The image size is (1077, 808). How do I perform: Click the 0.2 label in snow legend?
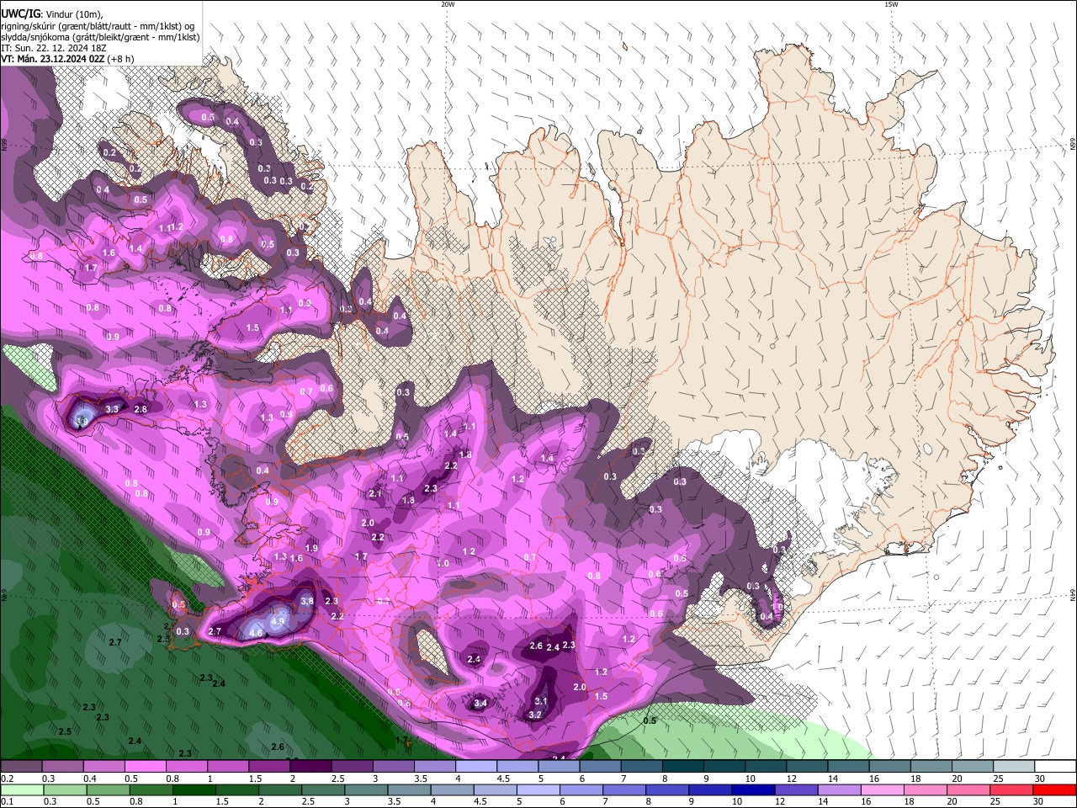click(x=8, y=779)
